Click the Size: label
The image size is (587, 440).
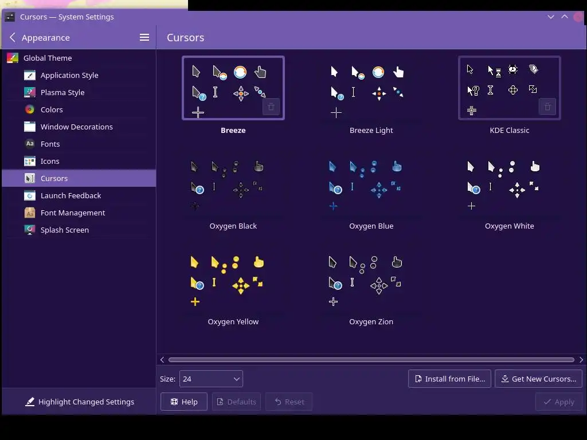pos(168,379)
